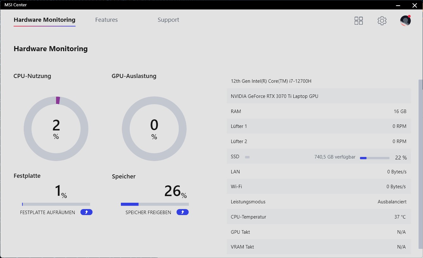This screenshot has width=423, height=258.
Task: Click the CPU-Nutzung ring gauge
Action: point(56,129)
